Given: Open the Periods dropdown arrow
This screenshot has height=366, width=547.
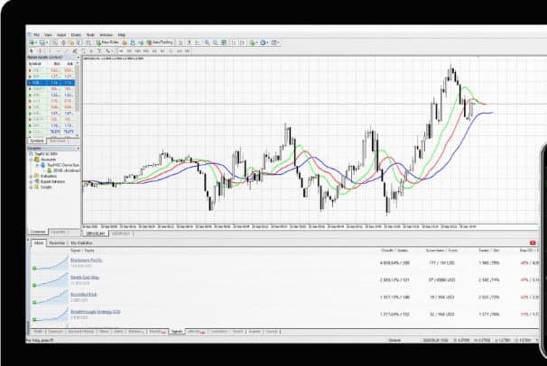Looking at the screenshot, I should (x=267, y=42).
